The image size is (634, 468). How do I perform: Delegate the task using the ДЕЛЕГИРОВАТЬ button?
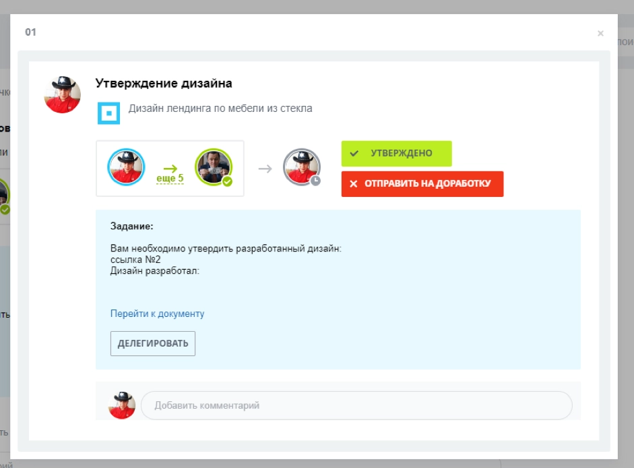pos(152,343)
